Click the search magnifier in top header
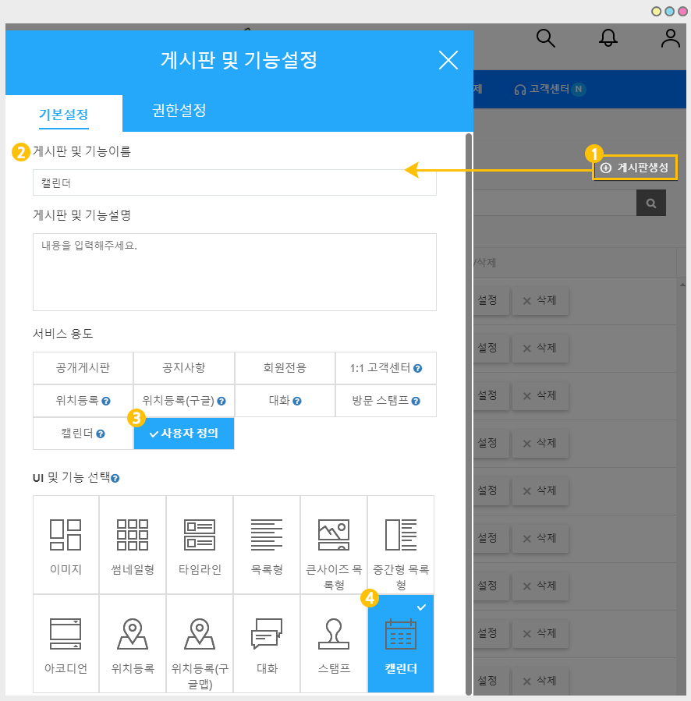This screenshot has height=701, width=691. point(546,38)
